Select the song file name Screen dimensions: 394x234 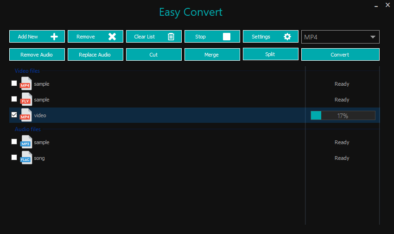[39, 158]
